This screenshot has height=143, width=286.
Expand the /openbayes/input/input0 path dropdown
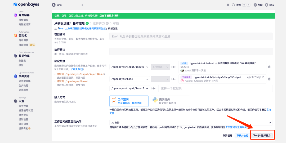[x=129, y=67]
